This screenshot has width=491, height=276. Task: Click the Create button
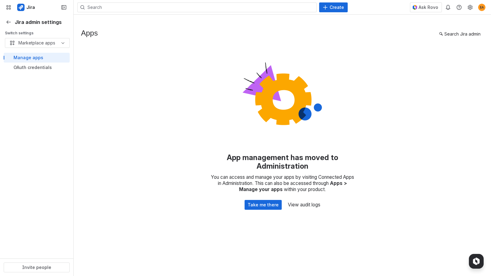click(333, 7)
